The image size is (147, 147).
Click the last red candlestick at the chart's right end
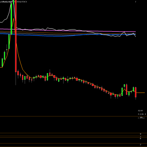click(x=136, y=92)
